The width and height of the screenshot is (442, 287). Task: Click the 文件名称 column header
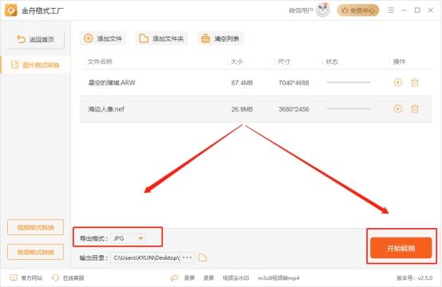click(100, 61)
